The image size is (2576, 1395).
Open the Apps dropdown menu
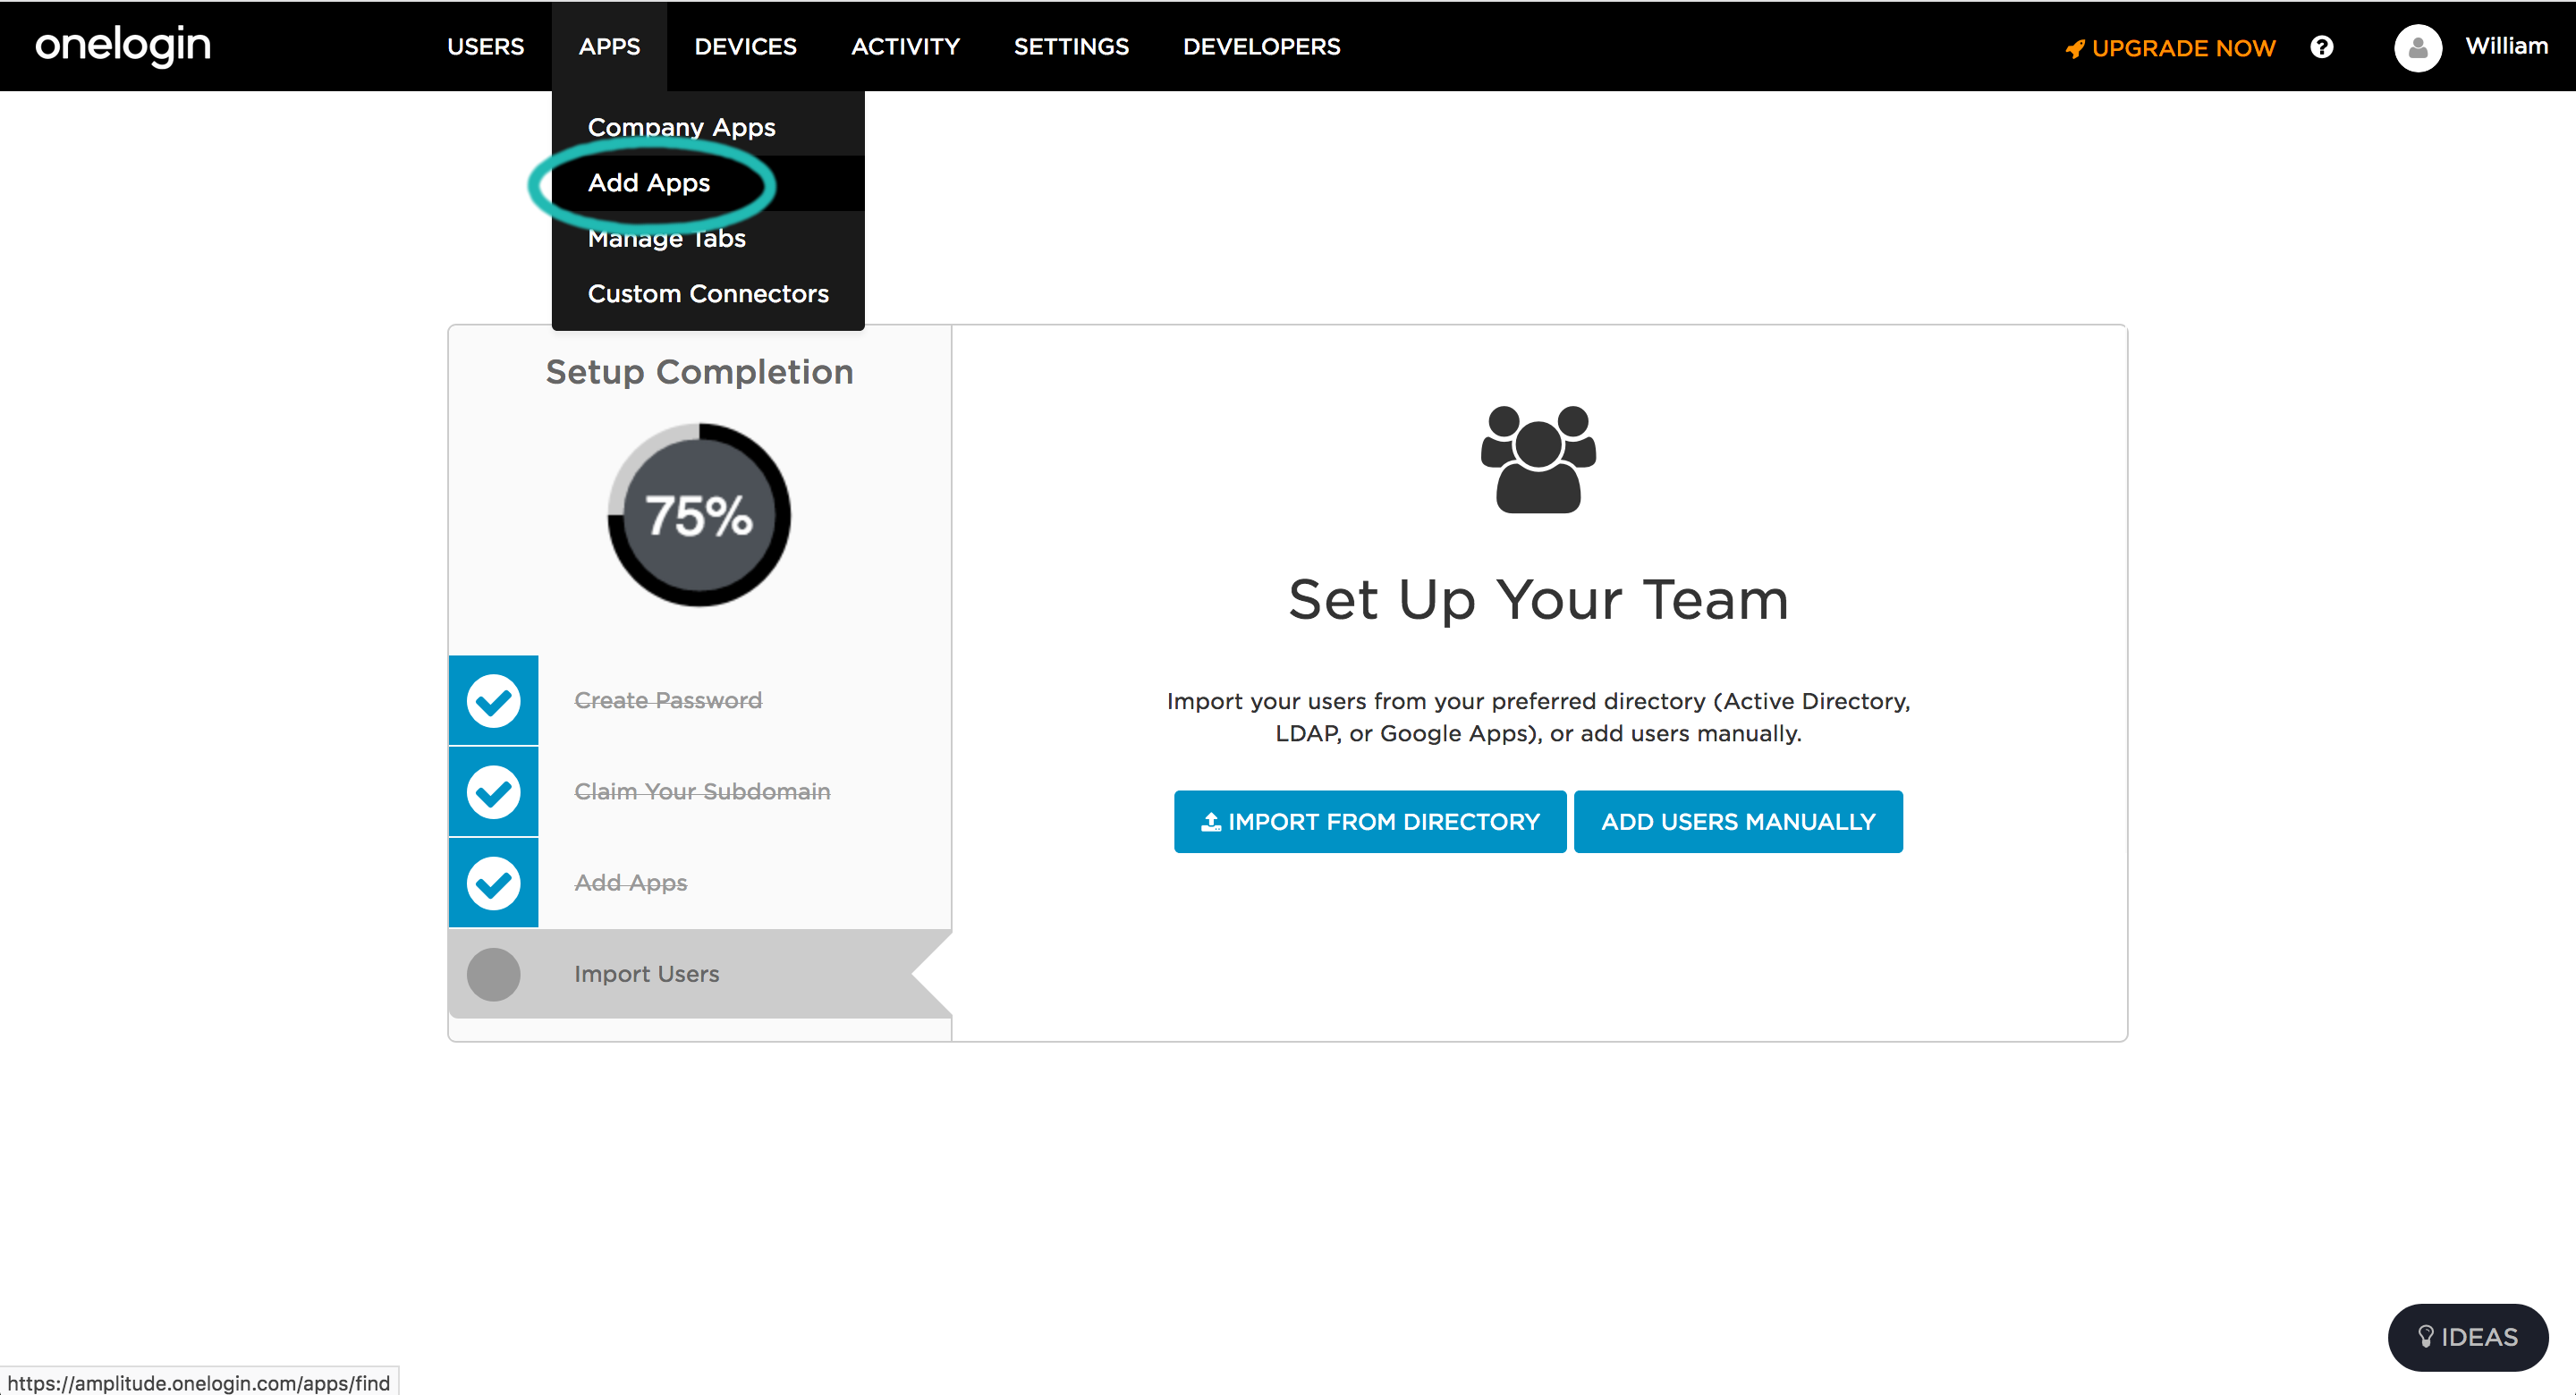click(609, 47)
